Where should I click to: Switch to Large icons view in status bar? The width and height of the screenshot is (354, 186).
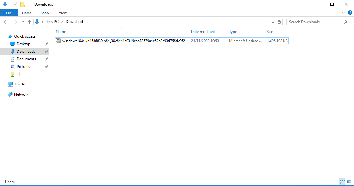tap(349, 182)
